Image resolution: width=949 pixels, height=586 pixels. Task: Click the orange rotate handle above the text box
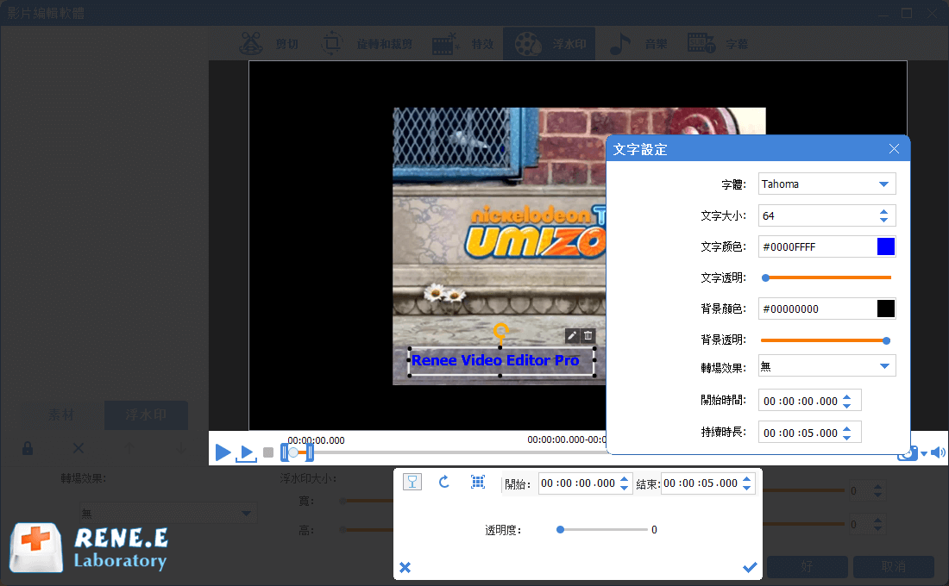pyautogui.click(x=500, y=330)
